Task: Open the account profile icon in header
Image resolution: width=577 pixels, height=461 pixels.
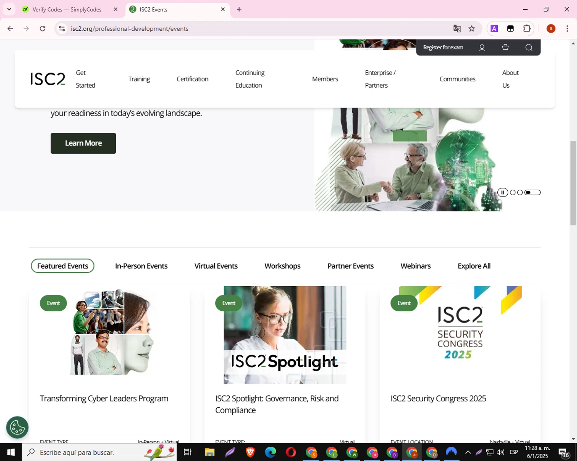Action: click(x=482, y=47)
